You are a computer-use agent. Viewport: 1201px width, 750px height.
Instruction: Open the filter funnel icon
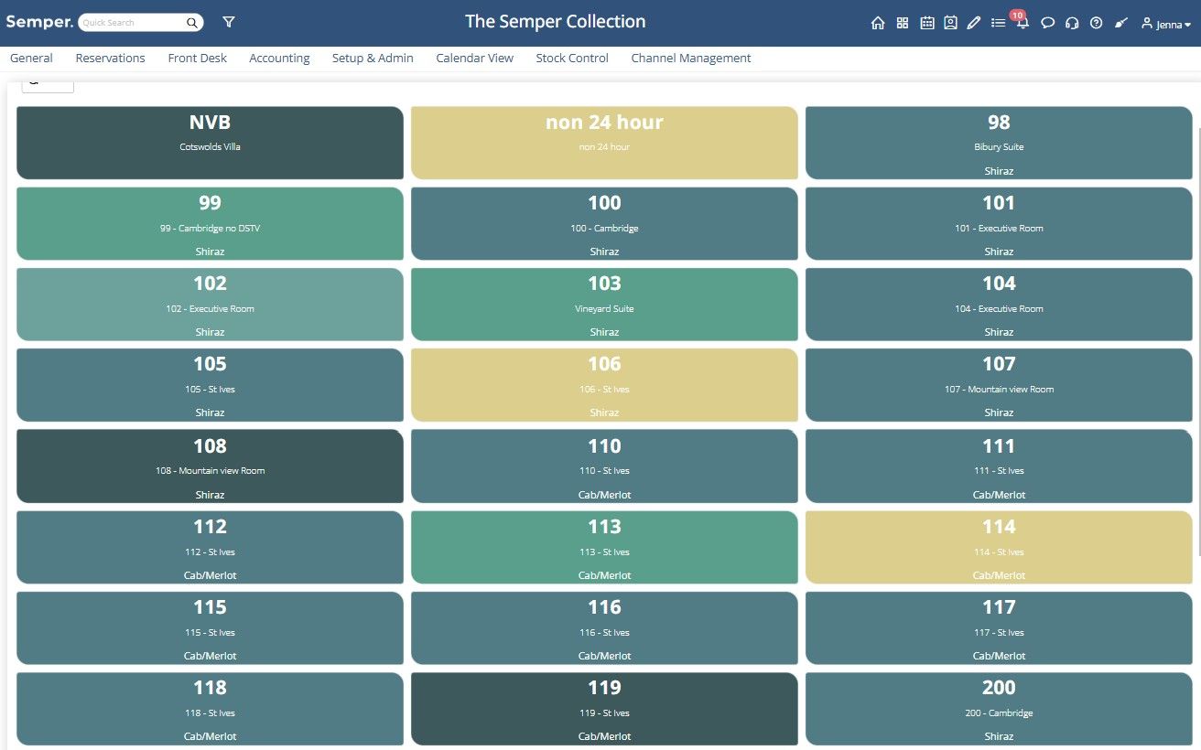click(x=229, y=22)
